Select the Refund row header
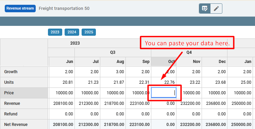Screen dimensions: 255x129 coord(24,114)
